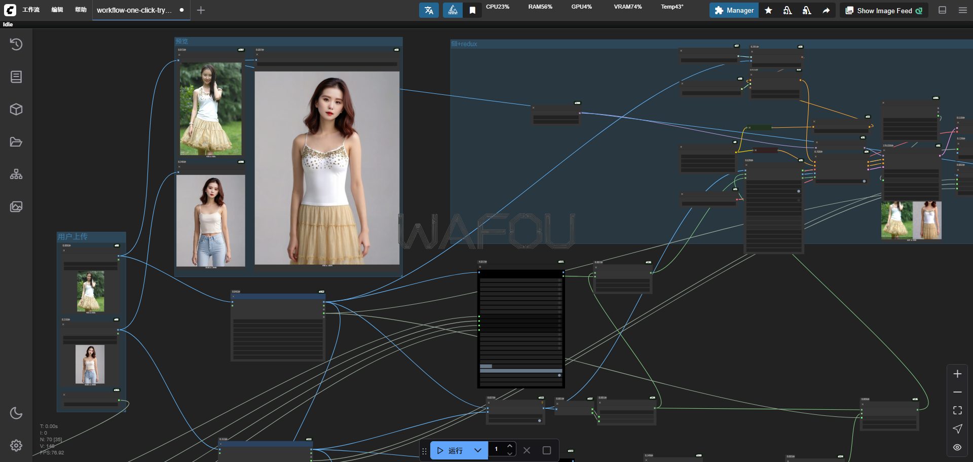Decrease the batch count with down arrow
The width and height of the screenshot is (973, 462).
pyautogui.click(x=510, y=453)
